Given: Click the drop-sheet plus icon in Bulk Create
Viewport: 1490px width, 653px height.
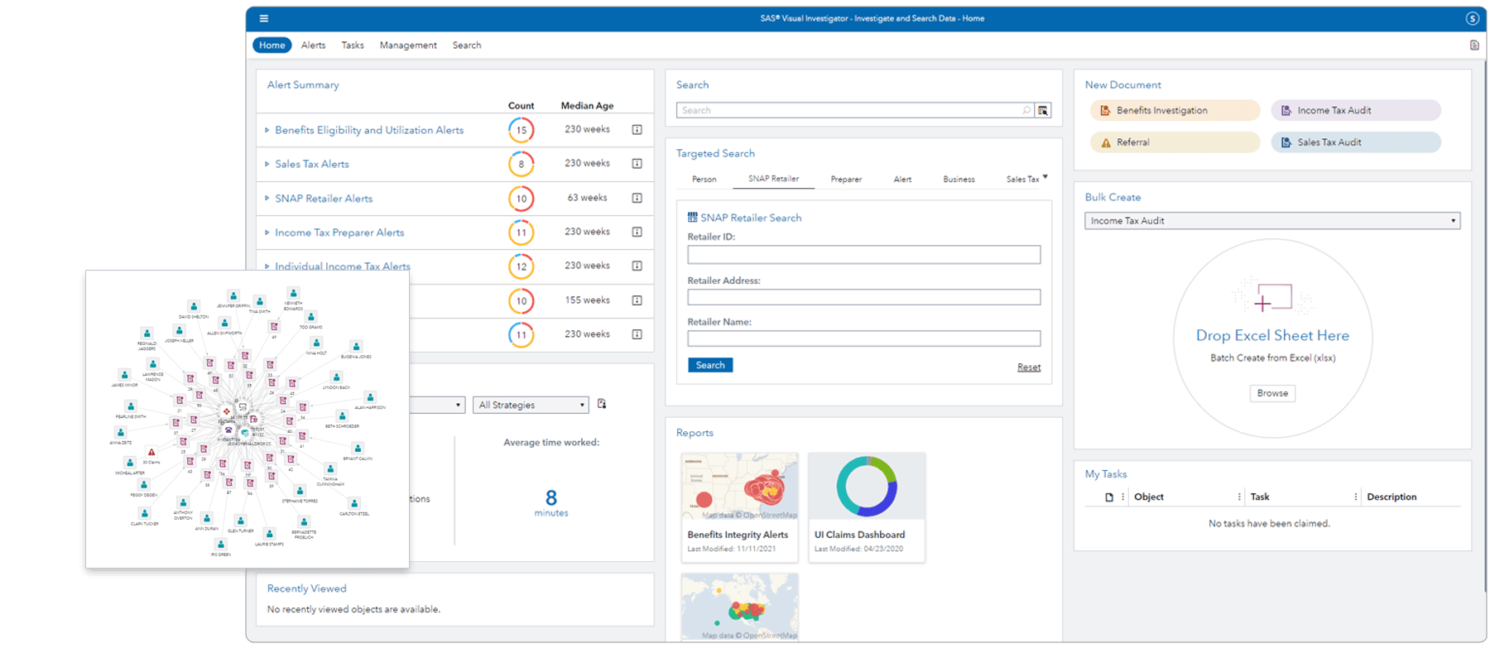Looking at the screenshot, I should click(1272, 300).
